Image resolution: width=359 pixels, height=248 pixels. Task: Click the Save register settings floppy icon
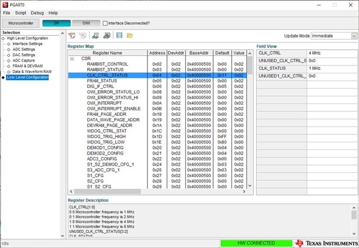coord(119,35)
